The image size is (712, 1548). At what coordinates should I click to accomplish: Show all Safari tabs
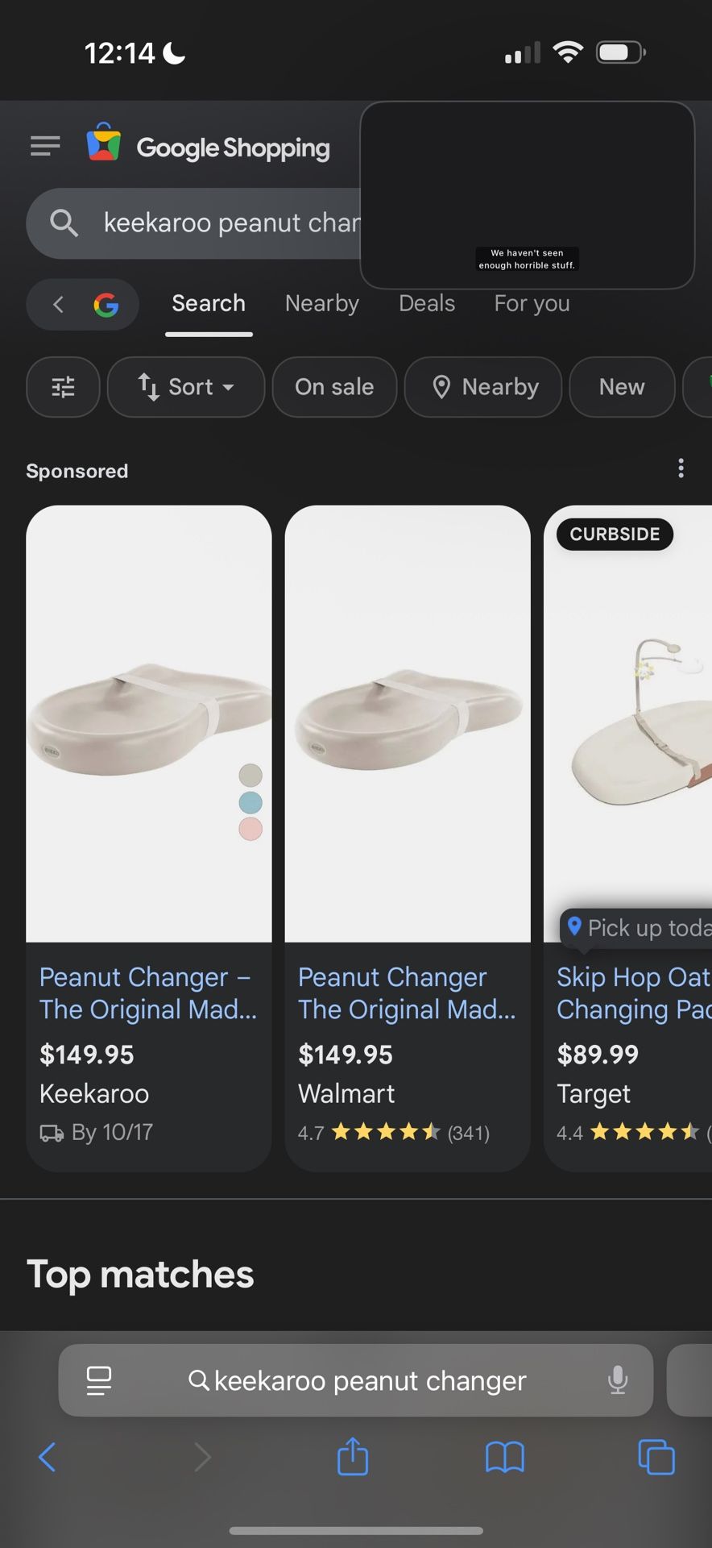click(656, 1457)
